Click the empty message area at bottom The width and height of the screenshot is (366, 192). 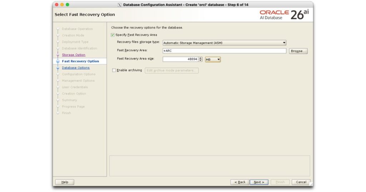click(x=209, y=166)
